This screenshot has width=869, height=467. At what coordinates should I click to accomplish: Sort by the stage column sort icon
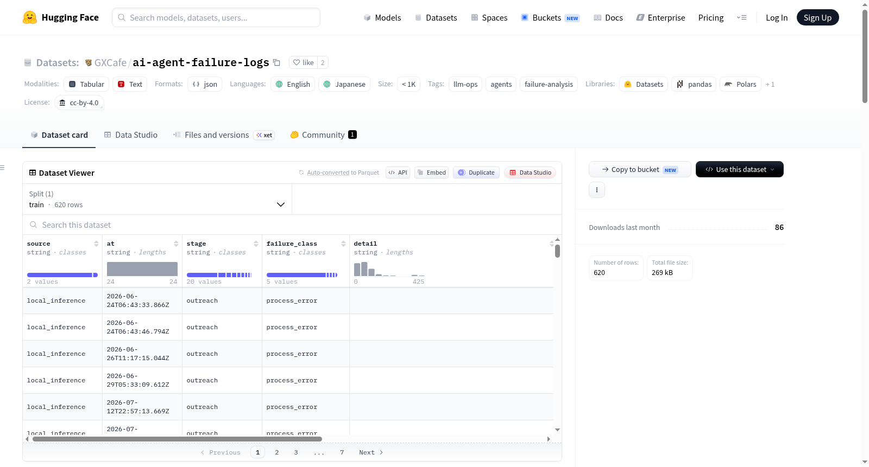click(x=256, y=244)
